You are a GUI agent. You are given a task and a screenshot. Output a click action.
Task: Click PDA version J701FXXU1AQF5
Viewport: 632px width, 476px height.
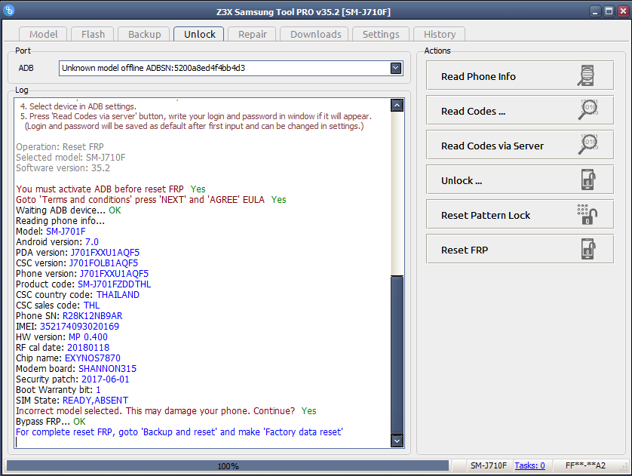pos(105,253)
